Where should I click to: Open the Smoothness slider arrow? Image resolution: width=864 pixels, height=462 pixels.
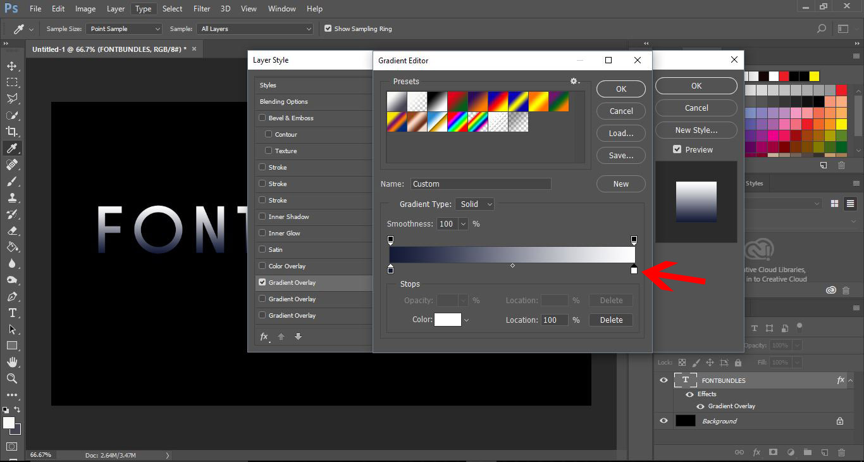(x=463, y=224)
